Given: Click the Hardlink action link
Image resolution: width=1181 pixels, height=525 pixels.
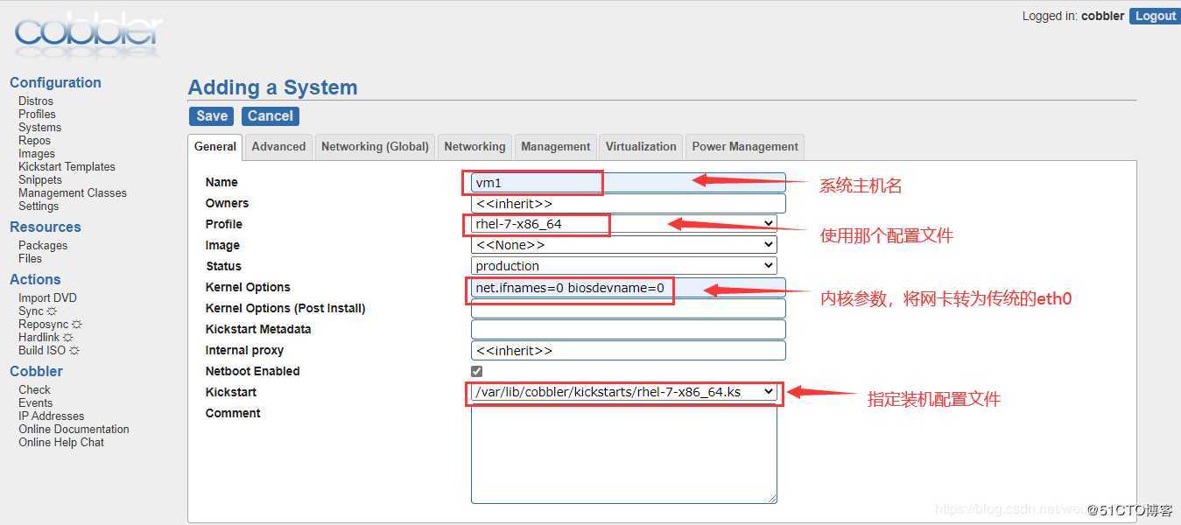Looking at the screenshot, I should pyautogui.click(x=39, y=338).
